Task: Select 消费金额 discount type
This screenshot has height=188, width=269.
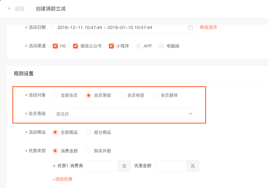Action: click(55, 151)
